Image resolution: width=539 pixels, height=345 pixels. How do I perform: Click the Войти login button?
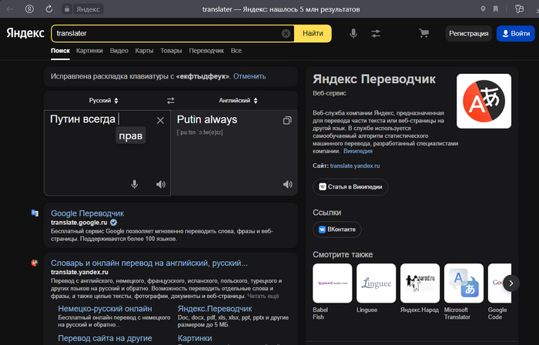click(x=514, y=34)
